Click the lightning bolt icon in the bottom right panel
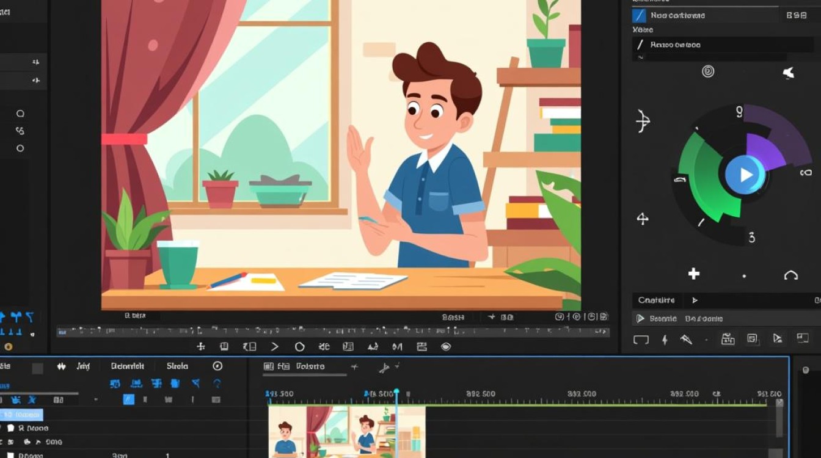The height and width of the screenshot is (458, 821). click(665, 339)
